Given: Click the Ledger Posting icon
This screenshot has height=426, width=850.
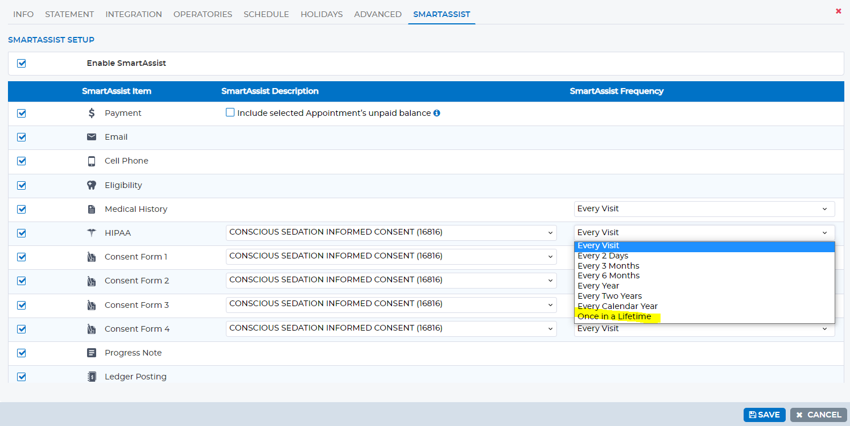Looking at the screenshot, I should point(92,377).
